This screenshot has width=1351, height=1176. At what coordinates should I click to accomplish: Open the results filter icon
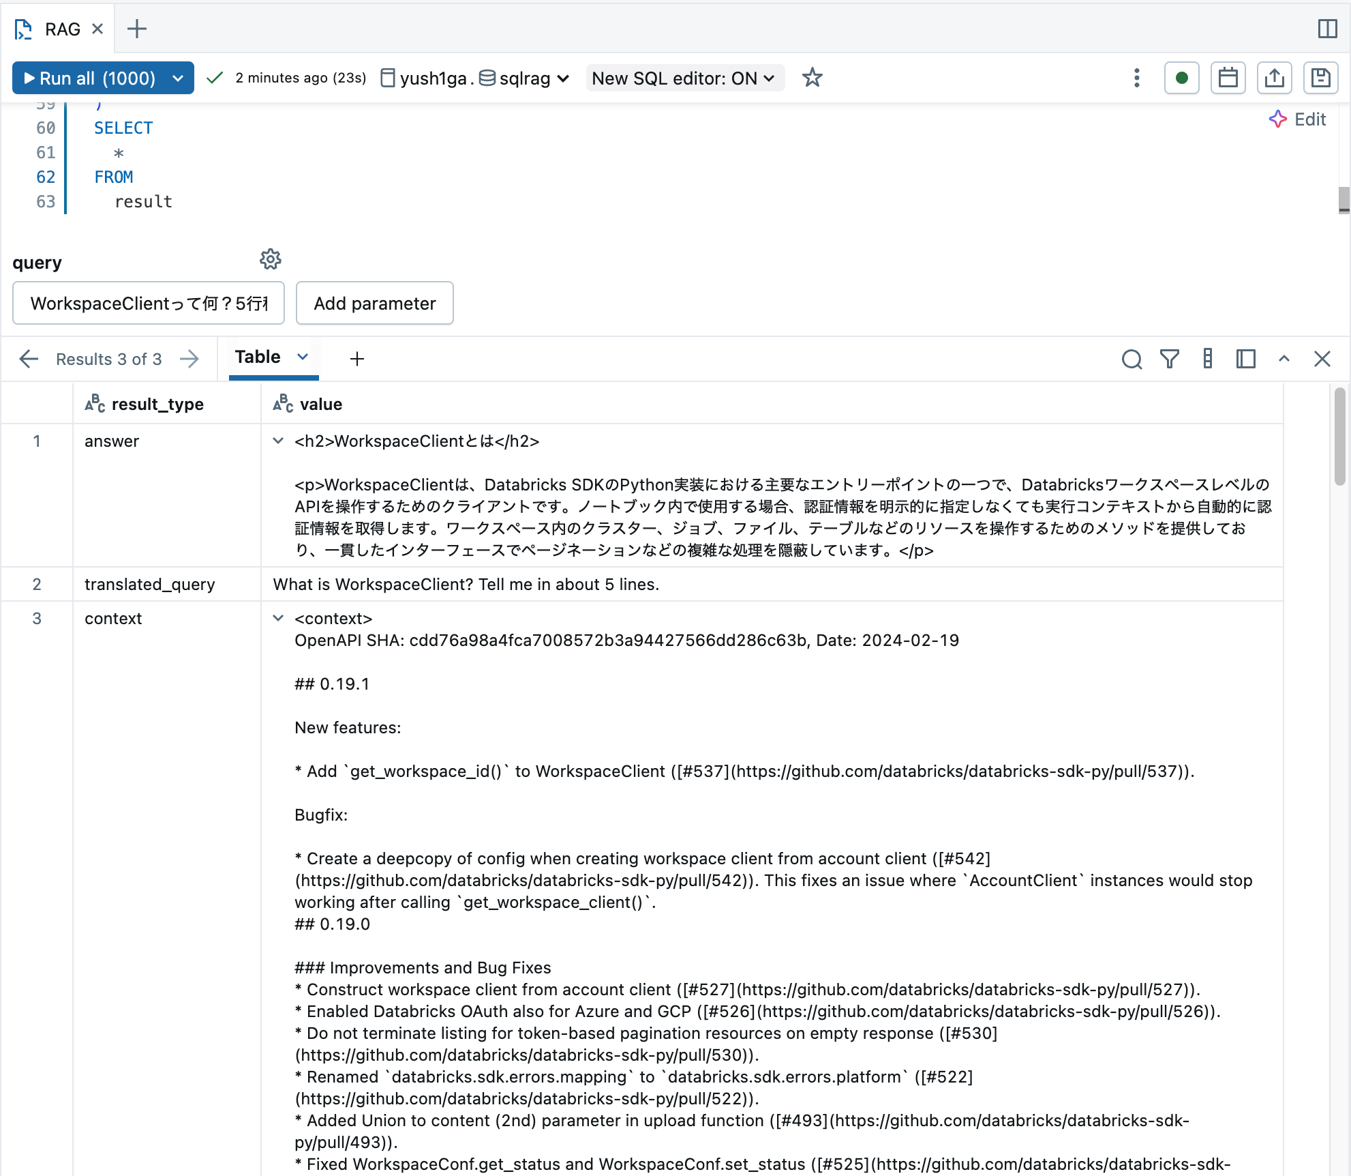click(x=1170, y=359)
